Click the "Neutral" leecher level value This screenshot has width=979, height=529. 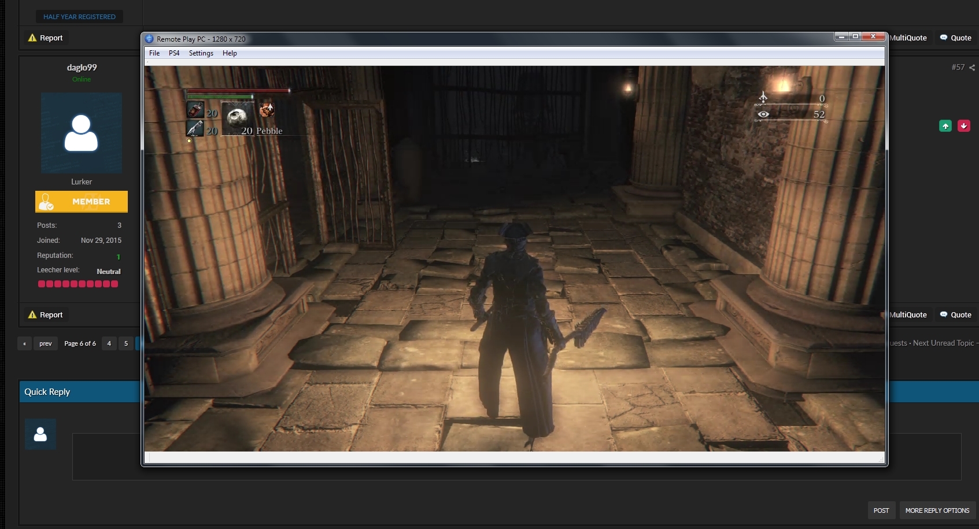tap(109, 272)
